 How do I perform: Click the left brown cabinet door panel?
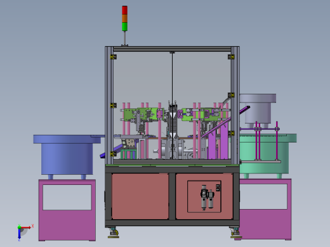click(x=140, y=196)
